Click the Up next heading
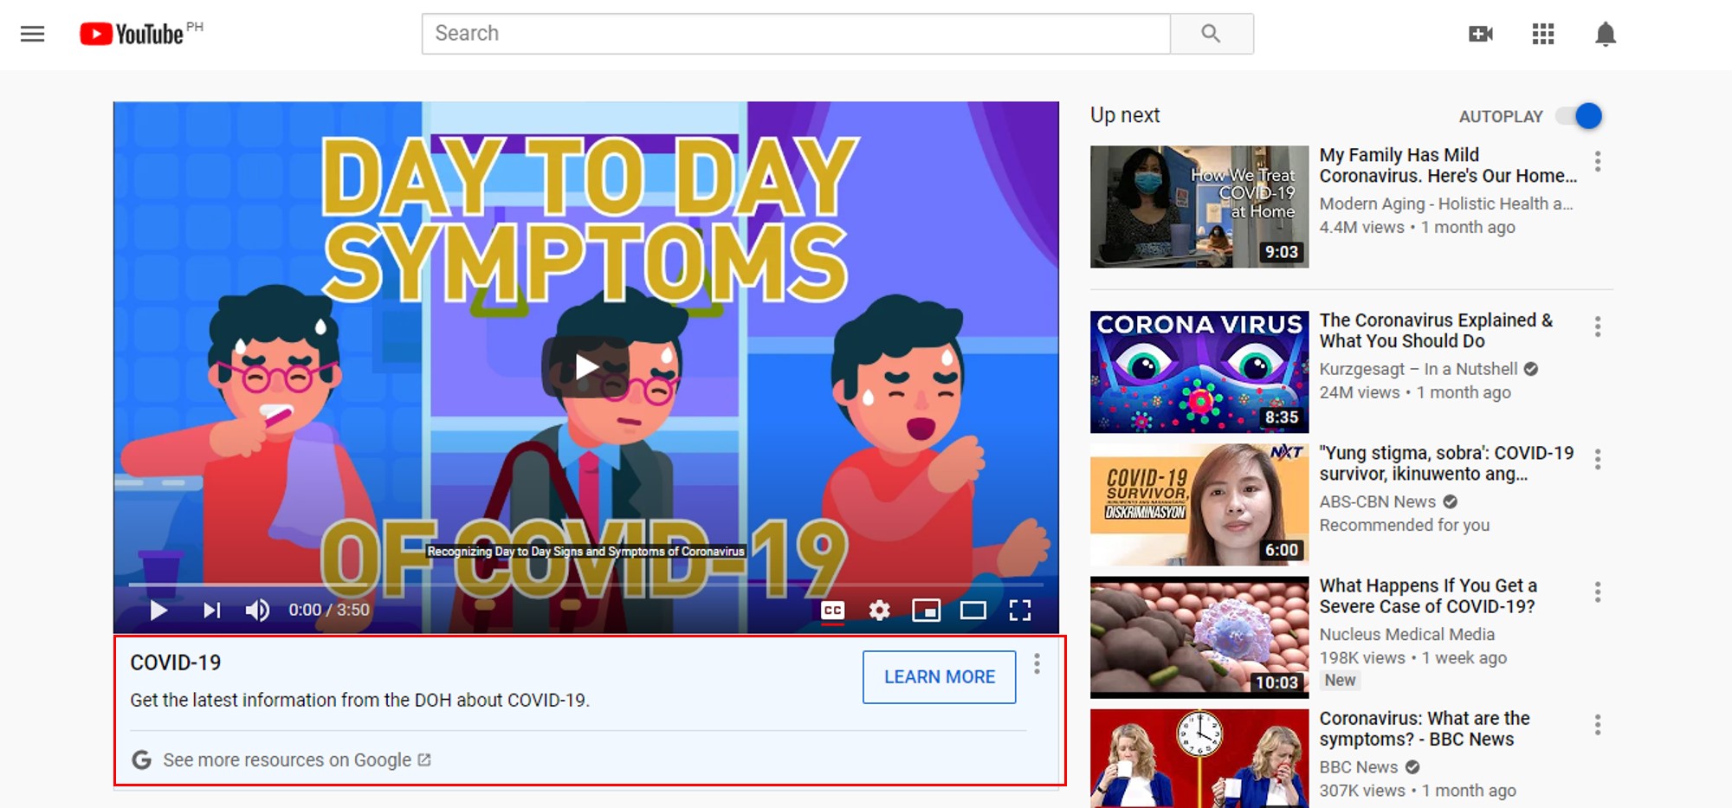The height and width of the screenshot is (808, 1732). [x=1125, y=115]
